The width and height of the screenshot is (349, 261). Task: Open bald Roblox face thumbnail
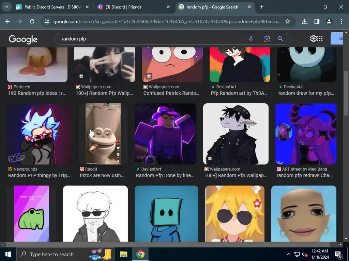(304, 213)
